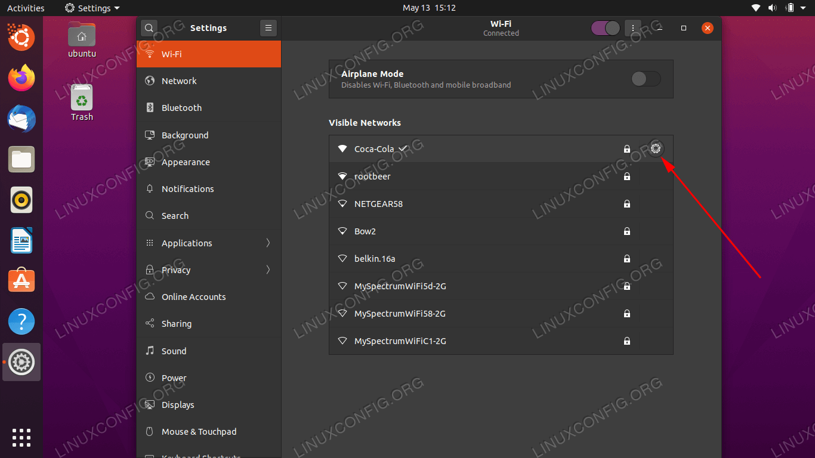Screen dimensions: 815x458
Task: Open settings gear for Coca-Cola network
Action: pyautogui.click(x=656, y=148)
